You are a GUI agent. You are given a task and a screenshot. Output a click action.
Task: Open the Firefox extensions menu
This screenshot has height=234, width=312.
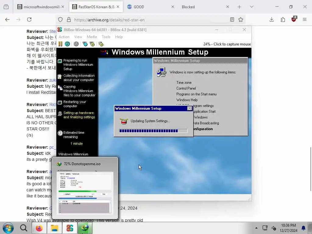(283, 19)
